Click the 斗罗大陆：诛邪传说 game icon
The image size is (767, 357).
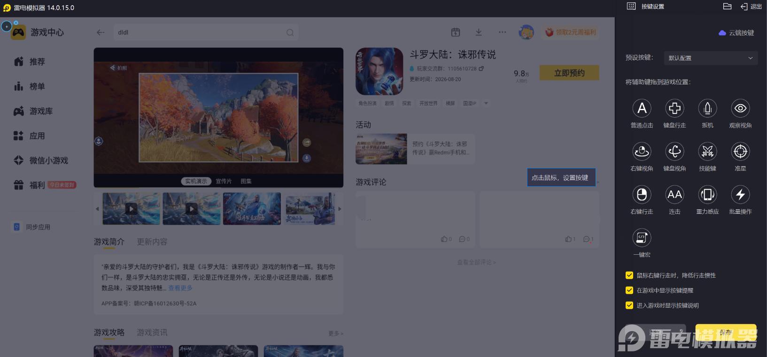(x=380, y=71)
